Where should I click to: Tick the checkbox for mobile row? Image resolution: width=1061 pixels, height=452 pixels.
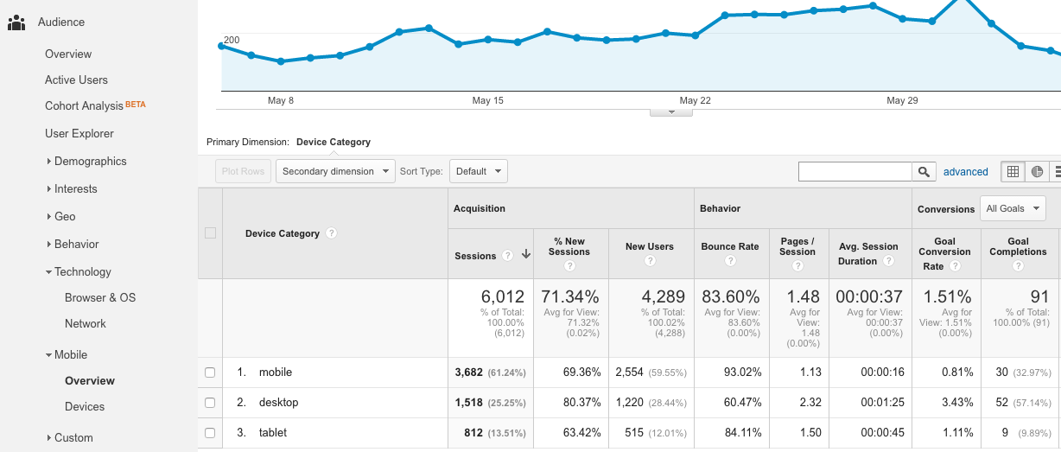[x=210, y=372]
